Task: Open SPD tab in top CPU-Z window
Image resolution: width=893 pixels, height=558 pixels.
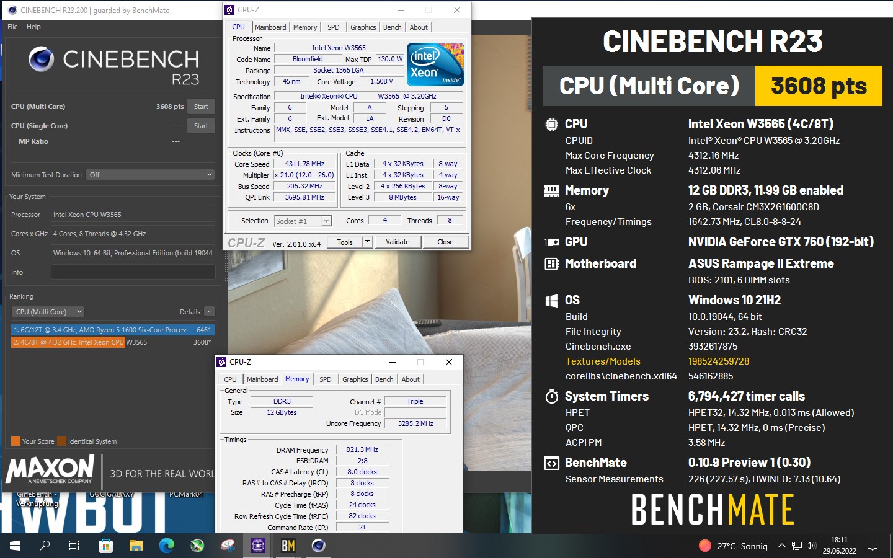Action: [x=334, y=27]
